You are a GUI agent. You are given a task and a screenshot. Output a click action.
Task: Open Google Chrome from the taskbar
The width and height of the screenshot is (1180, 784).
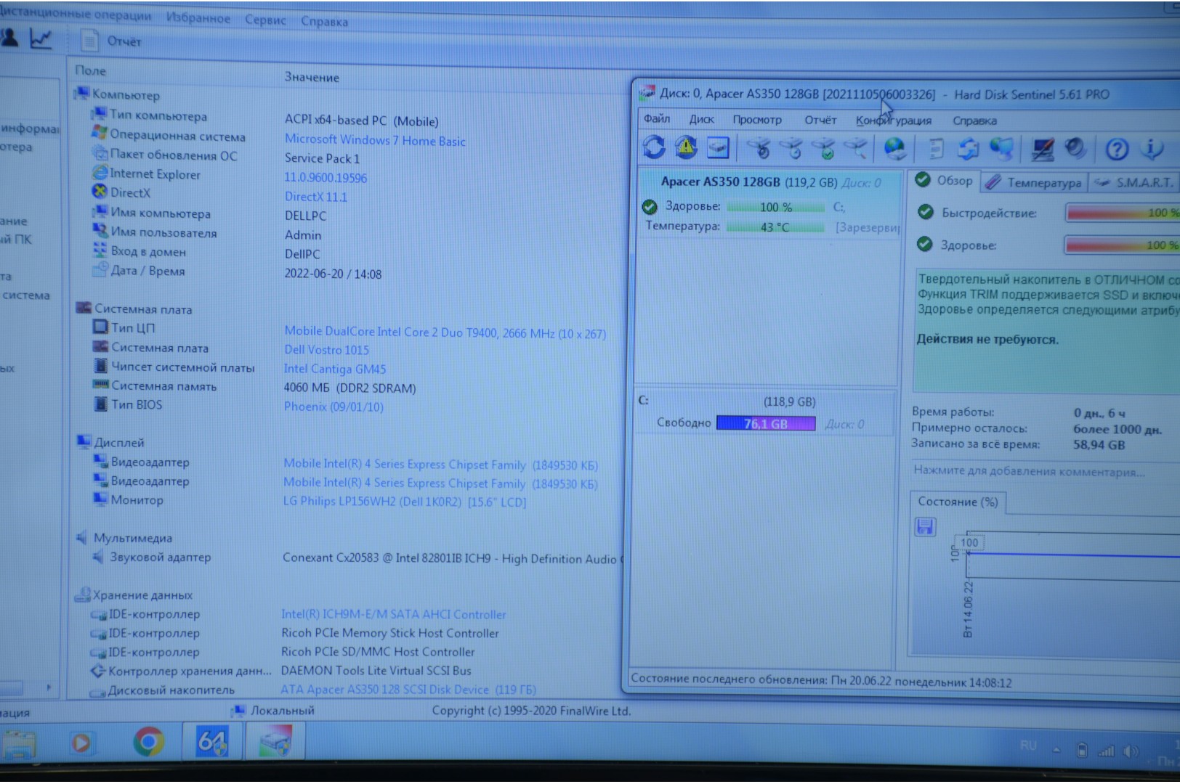click(148, 741)
